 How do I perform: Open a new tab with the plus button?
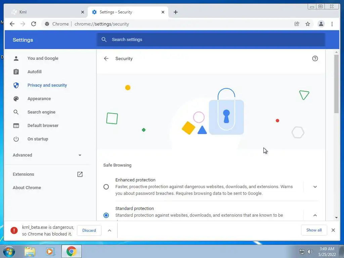click(175, 12)
